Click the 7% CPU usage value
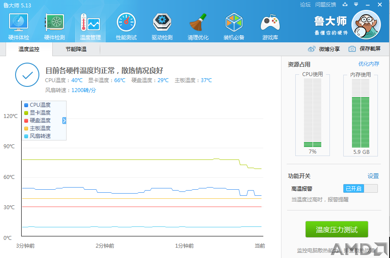This screenshot has height=258, width=390. pyautogui.click(x=313, y=152)
